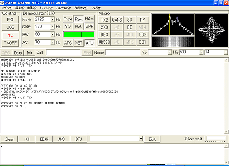Toggle the NET button

(x=78, y=43)
